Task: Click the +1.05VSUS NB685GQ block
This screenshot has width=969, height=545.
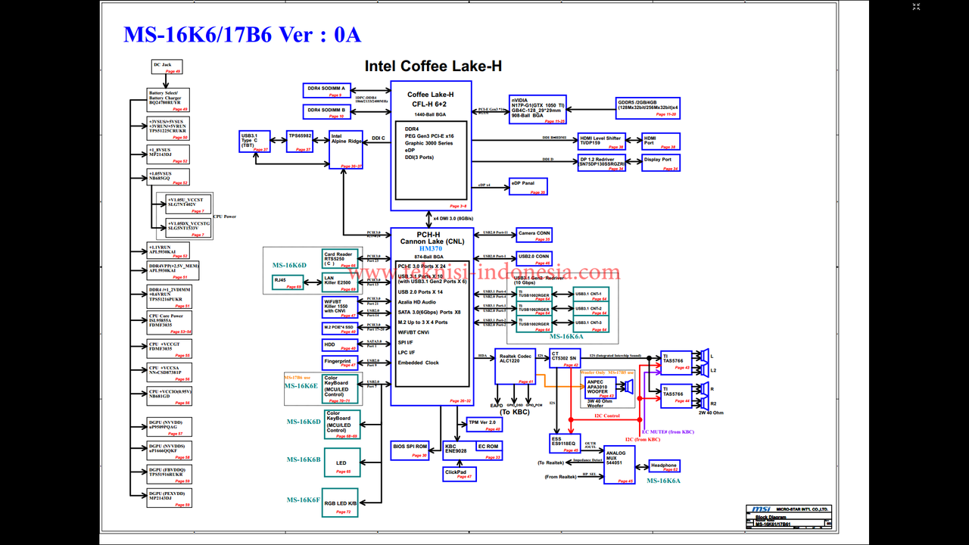Action: (x=167, y=178)
